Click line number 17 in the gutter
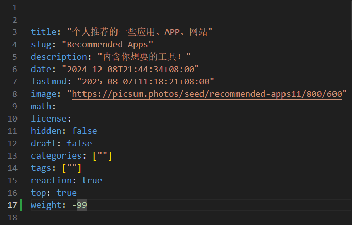This screenshot has width=352, height=225. point(12,205)
